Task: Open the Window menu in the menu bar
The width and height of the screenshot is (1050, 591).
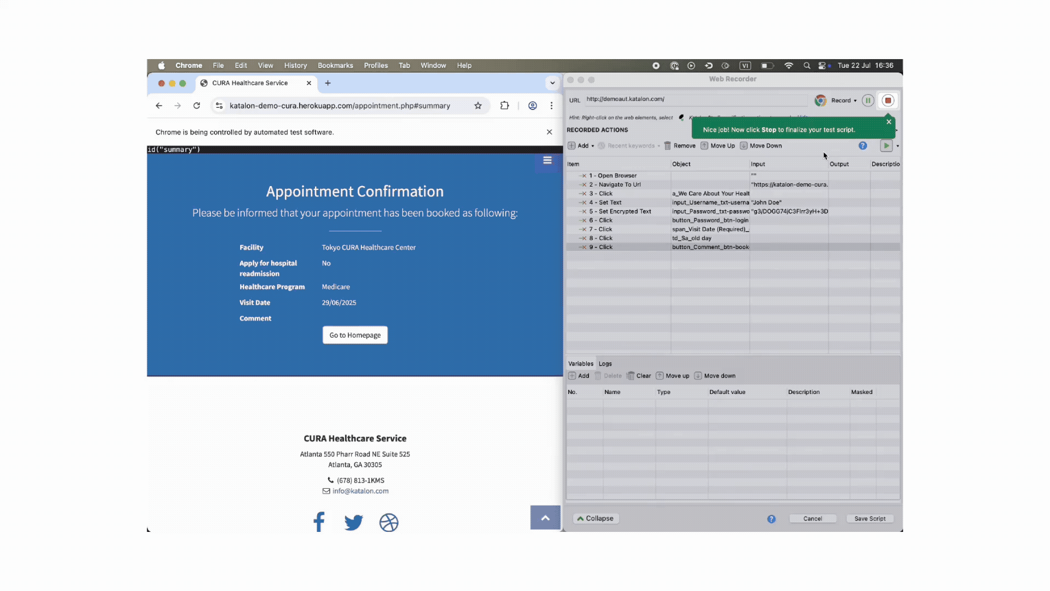Action: point(433,66)
